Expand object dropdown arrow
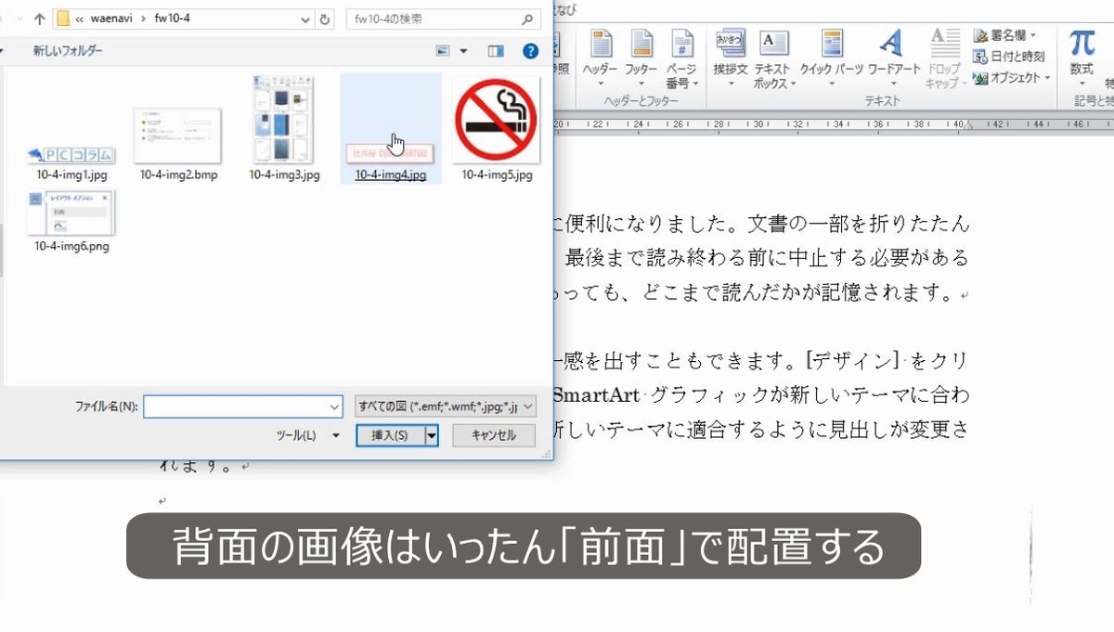This screenshot has width=1114, height=632. (x=1047, y=78)
